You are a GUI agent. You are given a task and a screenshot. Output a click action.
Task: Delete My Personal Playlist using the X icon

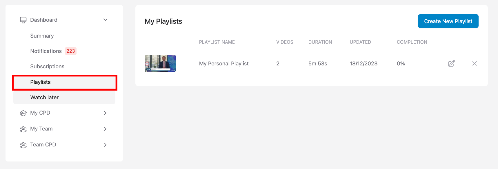pyautogui.click(x=474, y=63)
